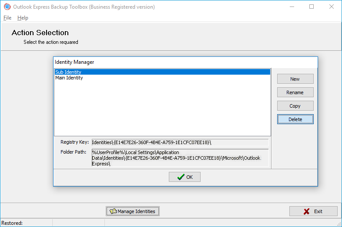Click the green checkmark icon on OK
Viewport: 342px width, 227px height.
181,177
